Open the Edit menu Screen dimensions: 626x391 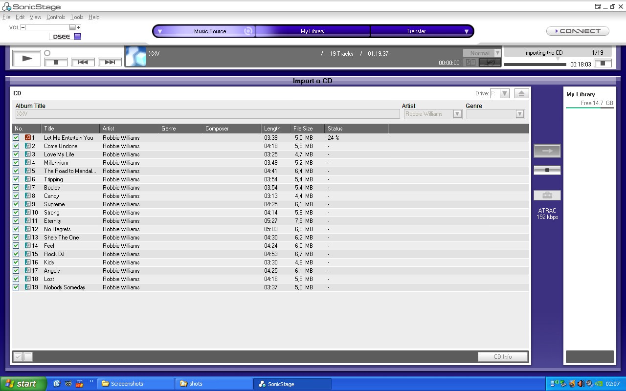pyautogui.click(x=20, y=17)
